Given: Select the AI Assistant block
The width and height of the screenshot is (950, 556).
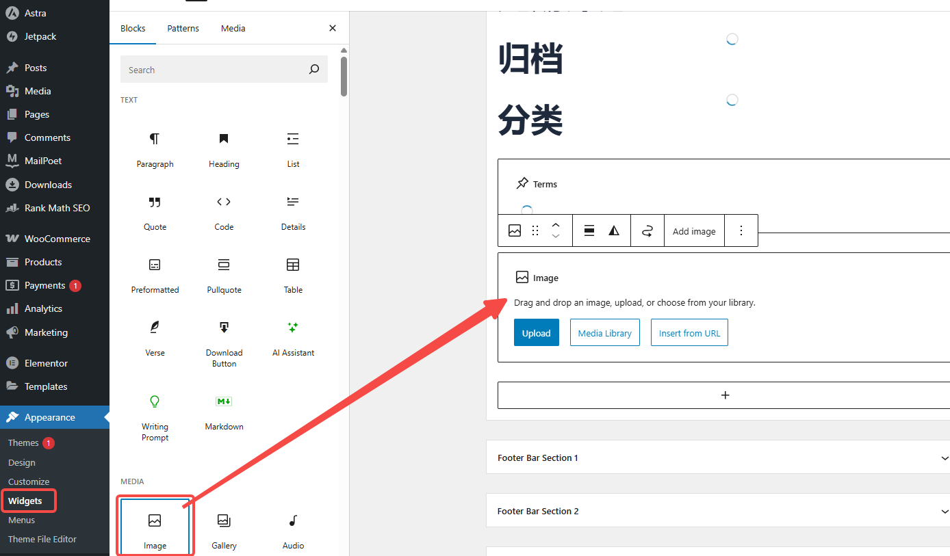Looking at the screenshot, I should pos(293,336).
